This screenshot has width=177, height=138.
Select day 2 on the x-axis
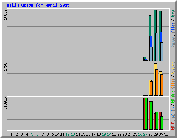click(x=17, y=134)
